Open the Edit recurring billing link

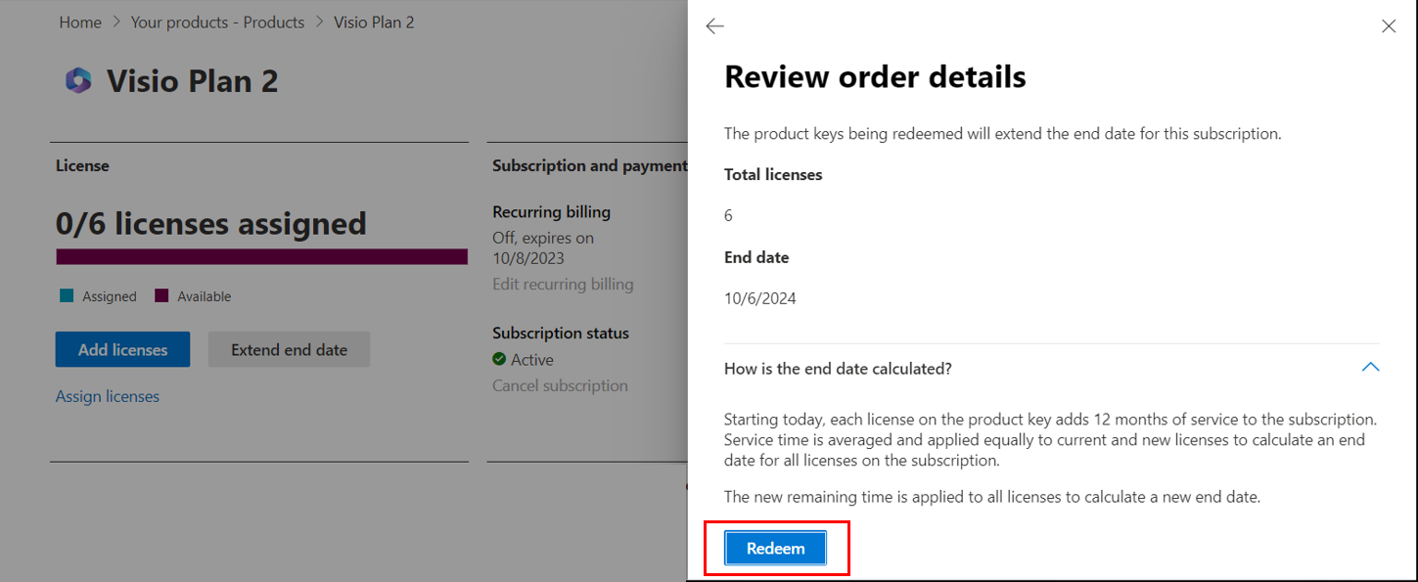point(563,285)
